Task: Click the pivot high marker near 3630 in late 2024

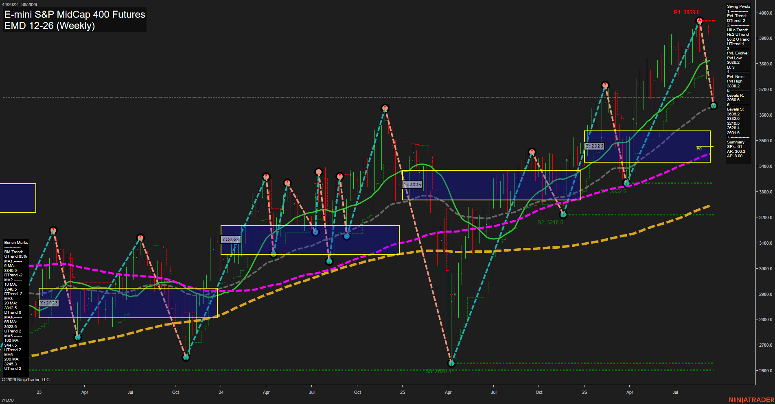Action: [385, 108]
